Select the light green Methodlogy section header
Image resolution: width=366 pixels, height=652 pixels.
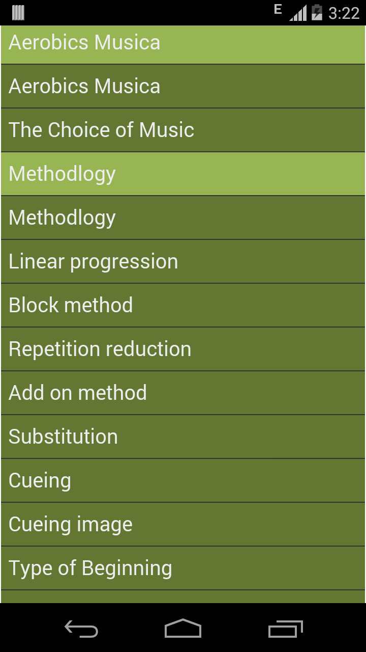tap(183, 174)
